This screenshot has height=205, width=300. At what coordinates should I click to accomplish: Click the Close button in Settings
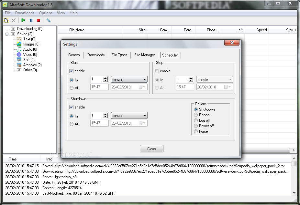click(151, 149)
